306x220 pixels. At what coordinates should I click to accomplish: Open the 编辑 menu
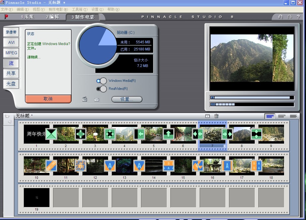click(23, 9)
